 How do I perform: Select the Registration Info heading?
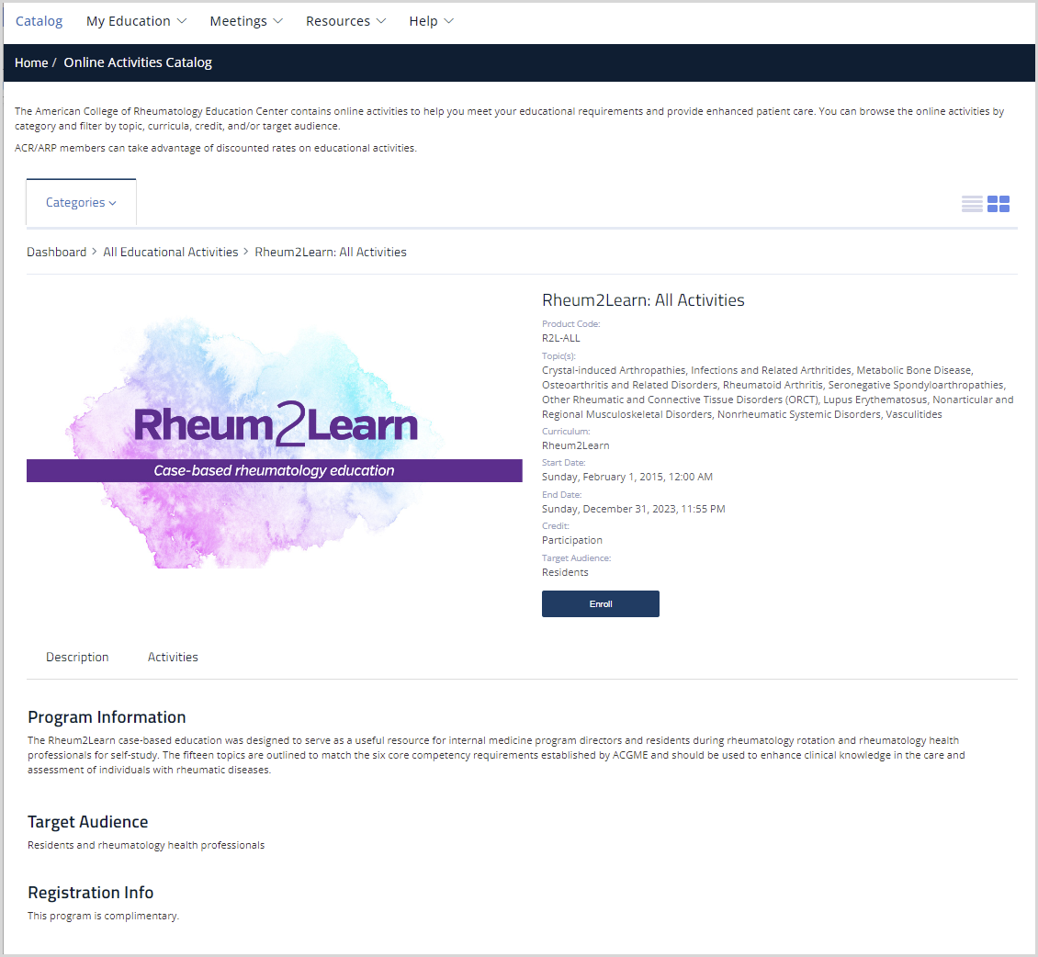click(x=90, y=893)
